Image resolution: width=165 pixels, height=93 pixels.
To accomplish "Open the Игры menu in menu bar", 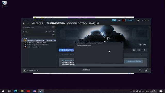I will [x=41, y=20].
